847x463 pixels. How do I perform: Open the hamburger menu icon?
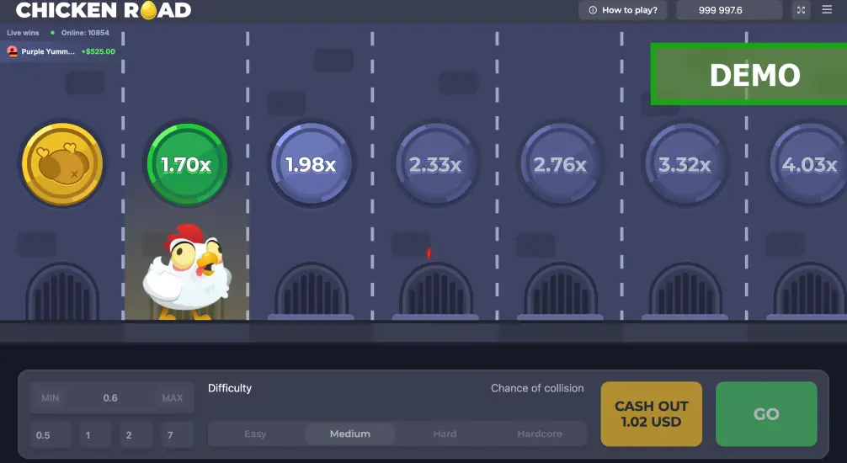pos(827,10)
